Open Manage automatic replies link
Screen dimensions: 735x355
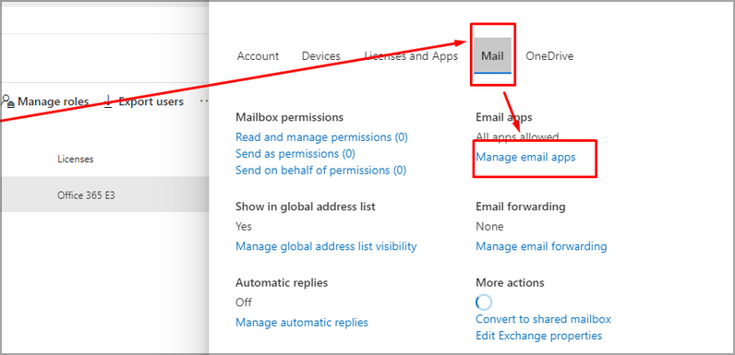point(302,323)
